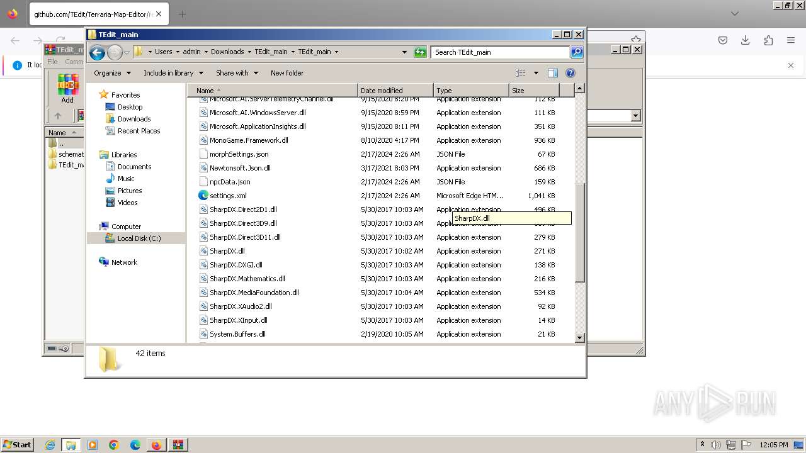Image resolution: width=806 pixels, height=453 pixels.
Task: Click the Add button in WinRAR window
Action: [x=67, y=89]
